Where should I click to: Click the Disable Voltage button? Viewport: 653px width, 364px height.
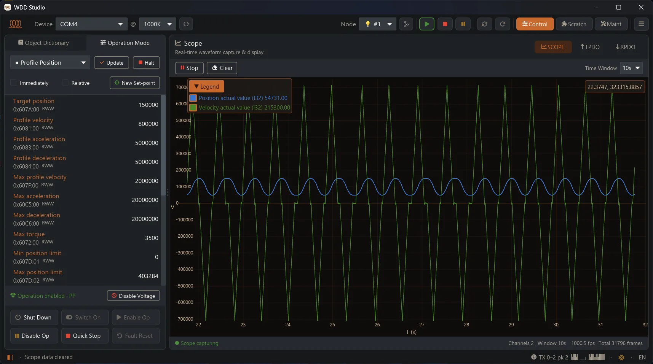coord(133,296)
